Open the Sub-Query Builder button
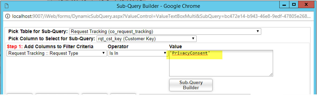The image size is (317, 96). tap(191, 85)
